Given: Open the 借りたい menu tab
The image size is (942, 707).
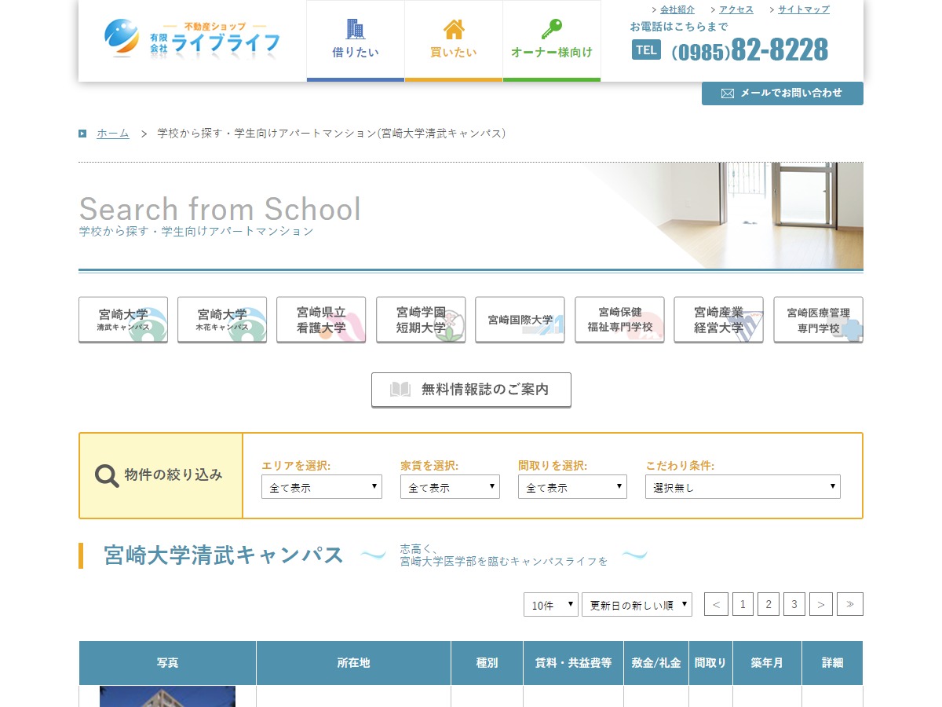Looking at the screenshot, I should [356, 41].
